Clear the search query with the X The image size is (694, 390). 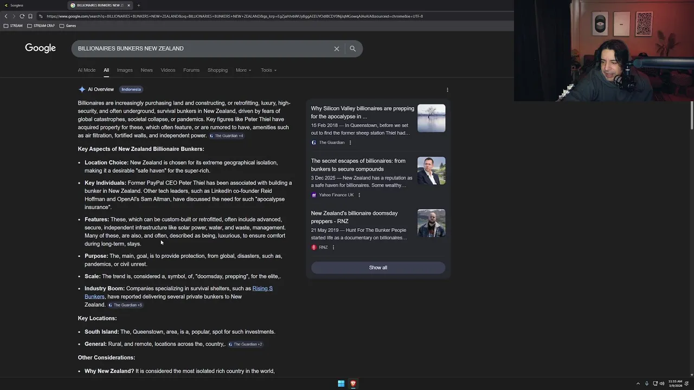337,49
